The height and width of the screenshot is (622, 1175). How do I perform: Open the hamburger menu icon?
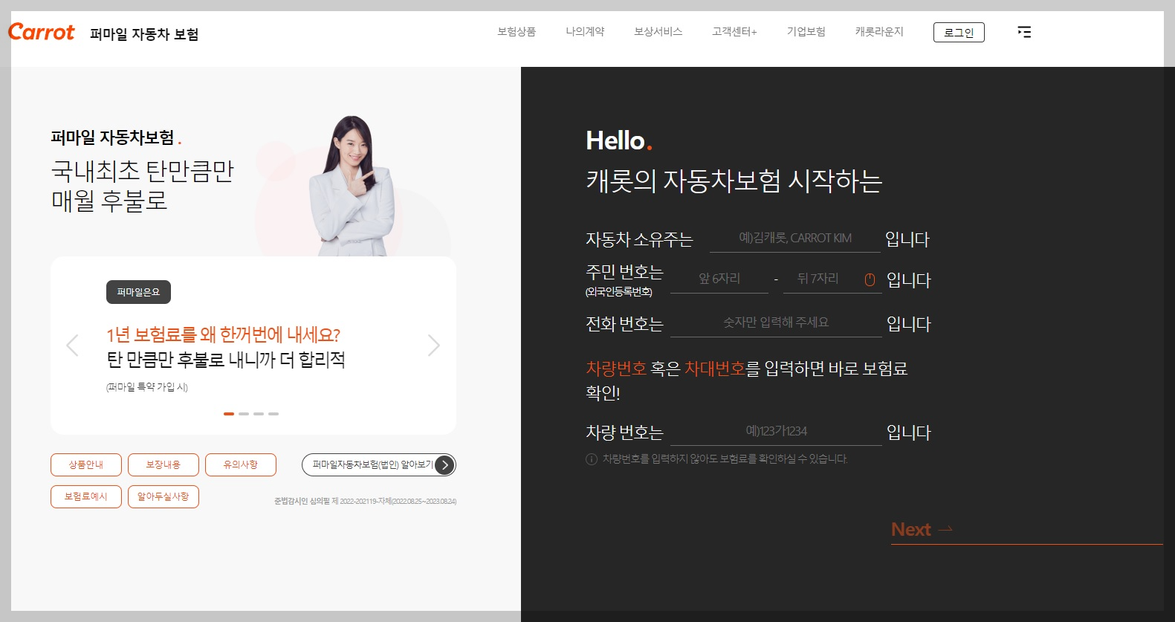click(1024, 32)
